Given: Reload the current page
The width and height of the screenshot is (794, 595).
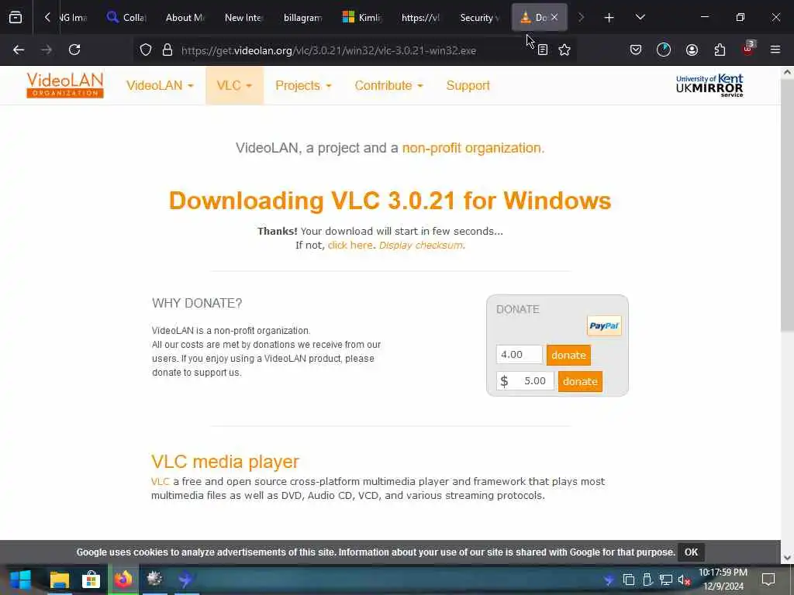Looking at the screenshot, I should pos(74,50).
